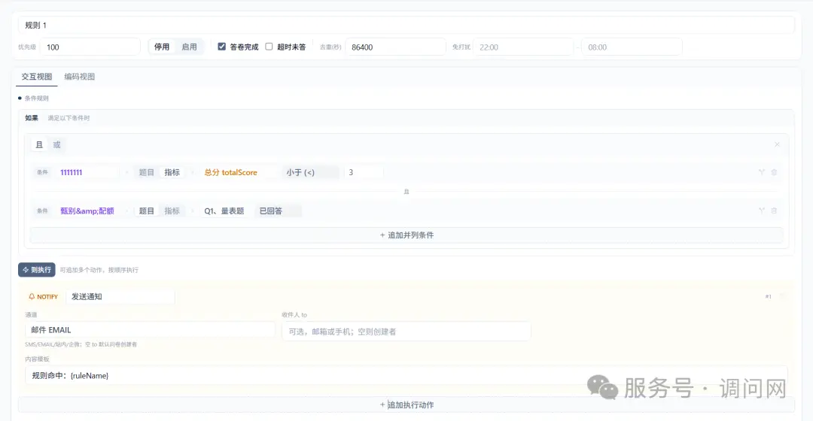The image size is (813, 421).
Task: Switch second condition to 题目 type
Action: (147, 210)
